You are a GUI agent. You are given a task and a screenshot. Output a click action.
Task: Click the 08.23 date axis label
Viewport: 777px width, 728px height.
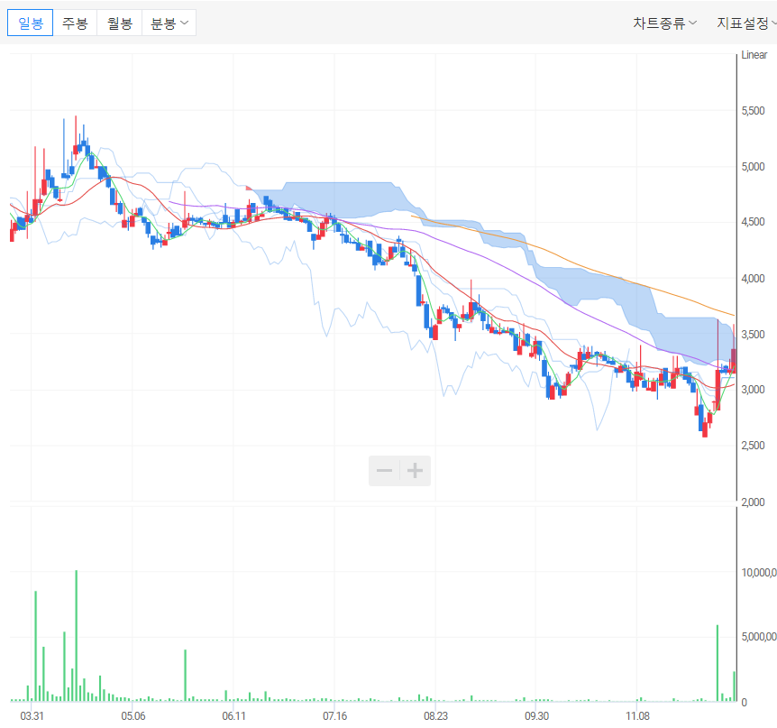coord(435,716)
